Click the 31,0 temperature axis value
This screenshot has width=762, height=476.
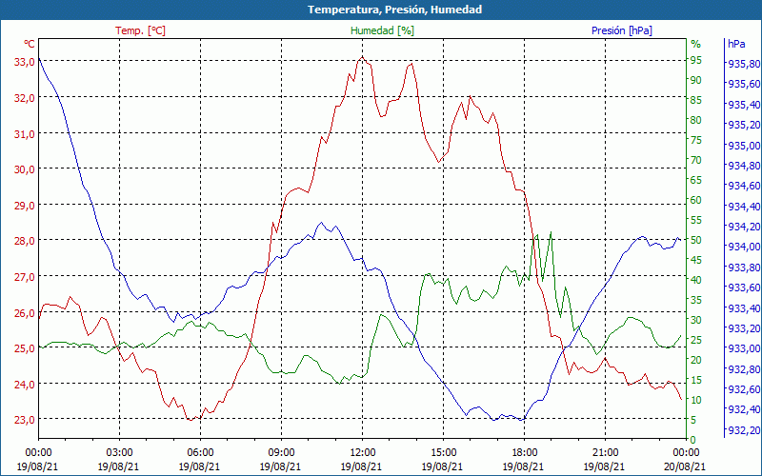pyautogui.click(x=25, y=133)
